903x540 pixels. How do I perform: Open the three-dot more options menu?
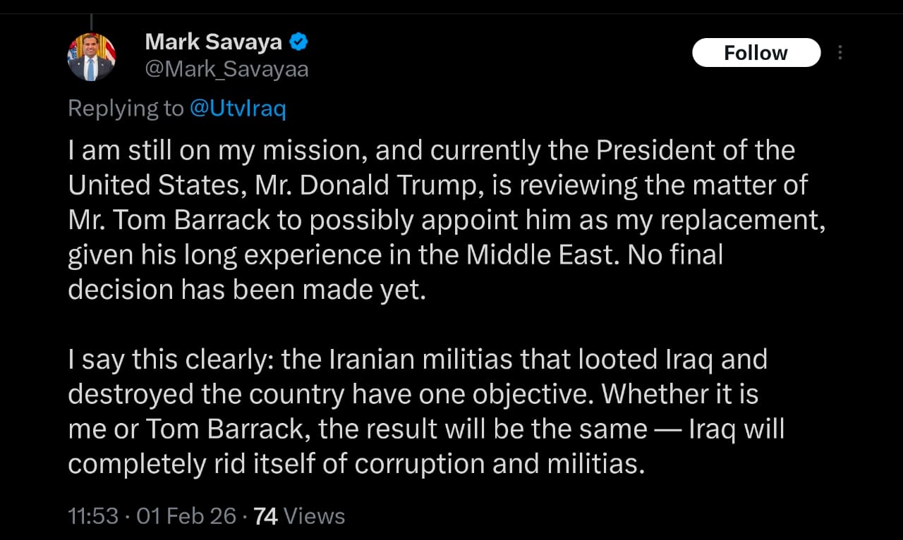[840, 53]
